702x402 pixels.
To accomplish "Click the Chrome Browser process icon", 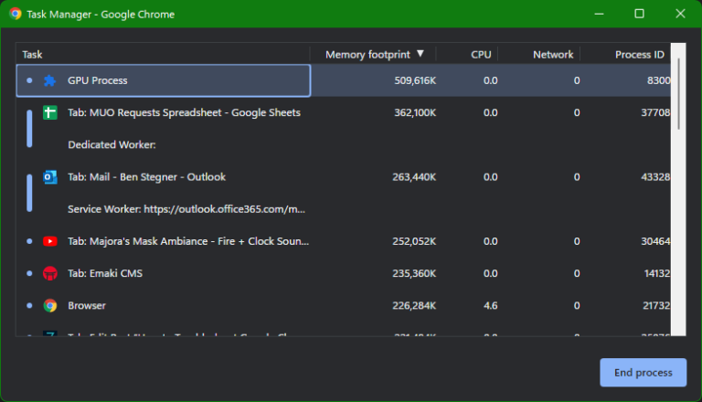I will (x=50, y=305).
